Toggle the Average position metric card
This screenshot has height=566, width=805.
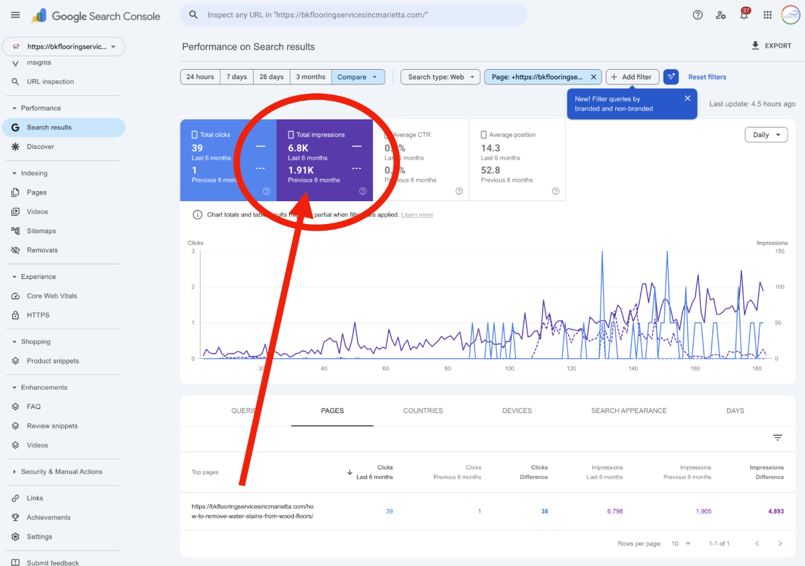click(517, 160)
